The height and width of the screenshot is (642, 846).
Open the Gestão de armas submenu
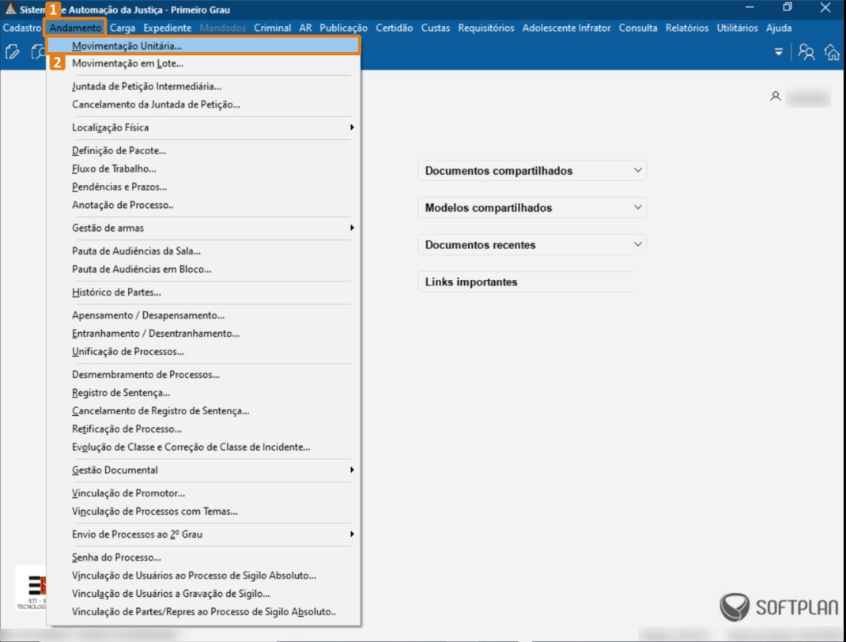point(203,228)
